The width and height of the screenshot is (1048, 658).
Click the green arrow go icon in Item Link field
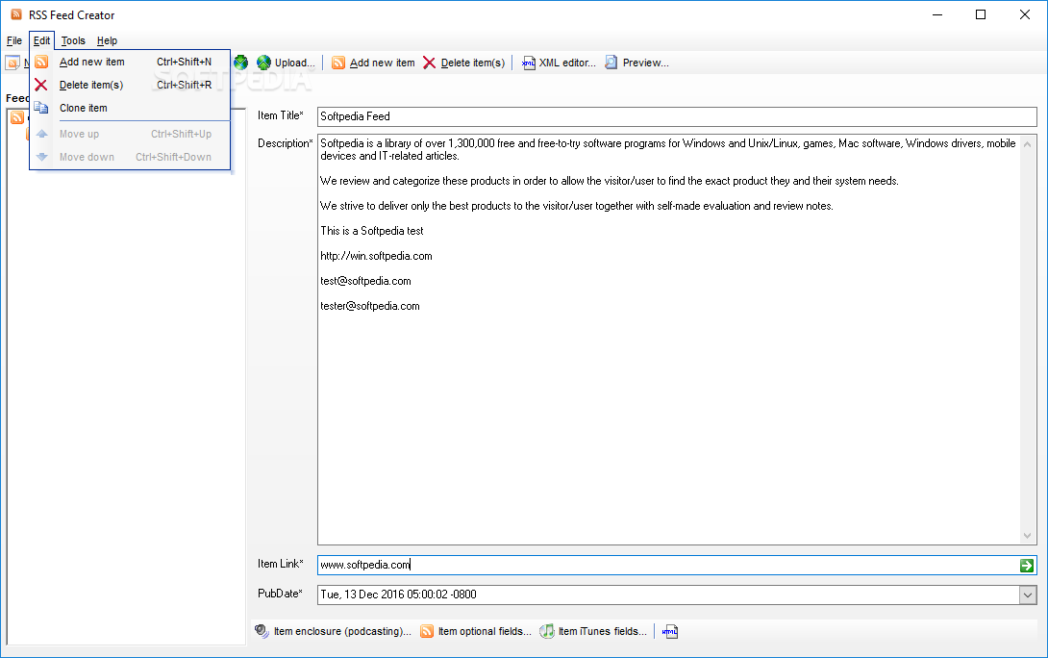(x=1027, y=566)
